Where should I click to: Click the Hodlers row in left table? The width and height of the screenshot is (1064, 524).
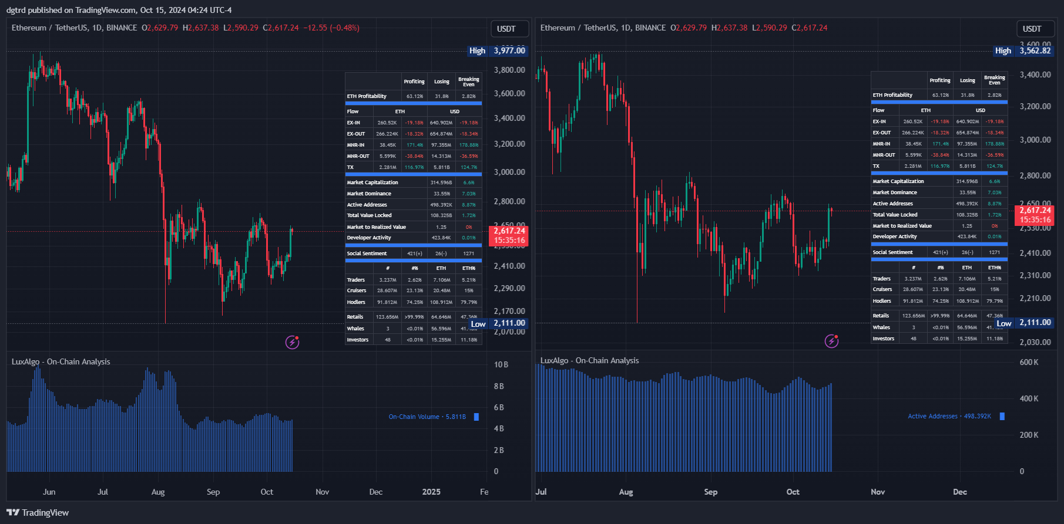click(414, 302)
